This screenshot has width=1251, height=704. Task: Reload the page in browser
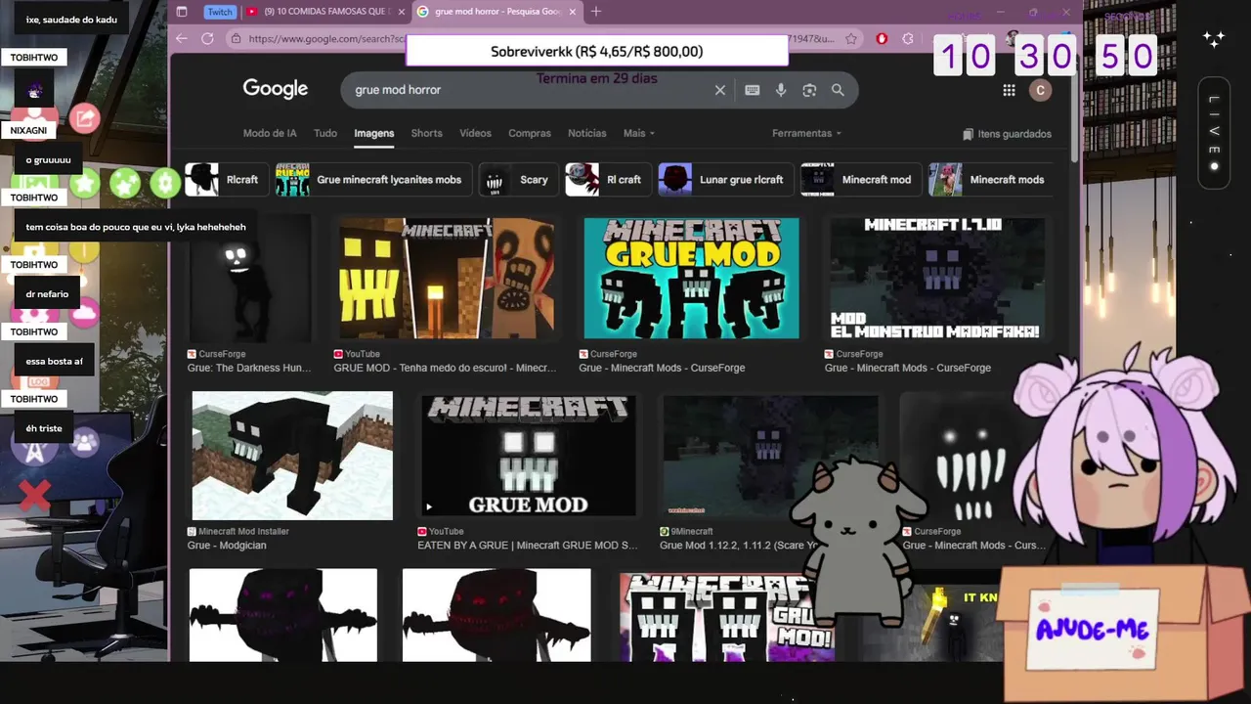pos(207,38)
